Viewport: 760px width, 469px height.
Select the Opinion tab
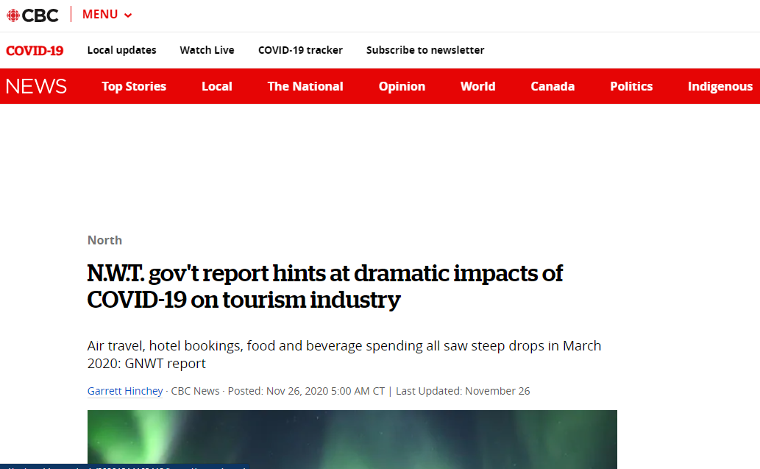[402, 86]
